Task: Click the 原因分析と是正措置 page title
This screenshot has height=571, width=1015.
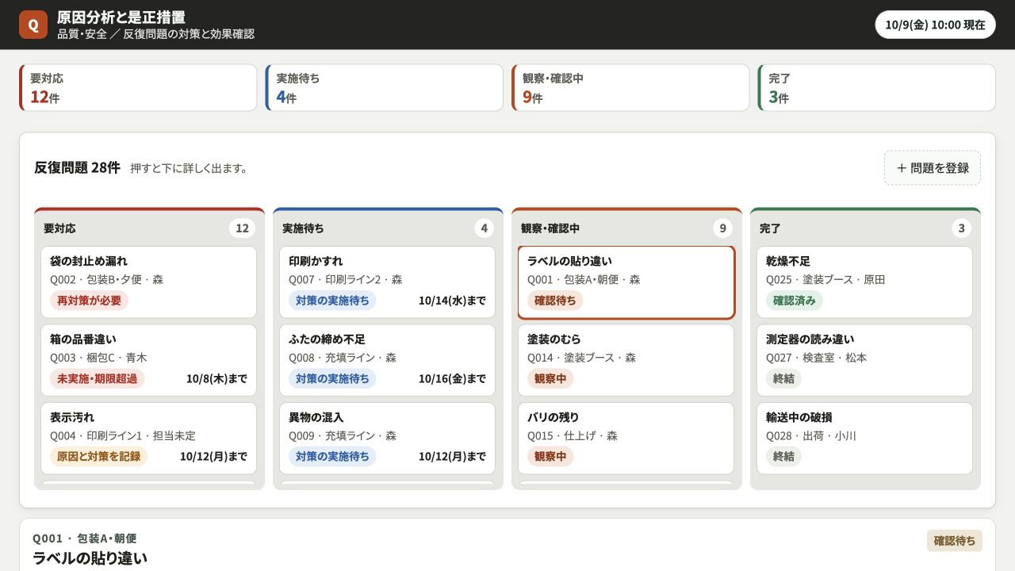Action: click(x=121, y=17)
